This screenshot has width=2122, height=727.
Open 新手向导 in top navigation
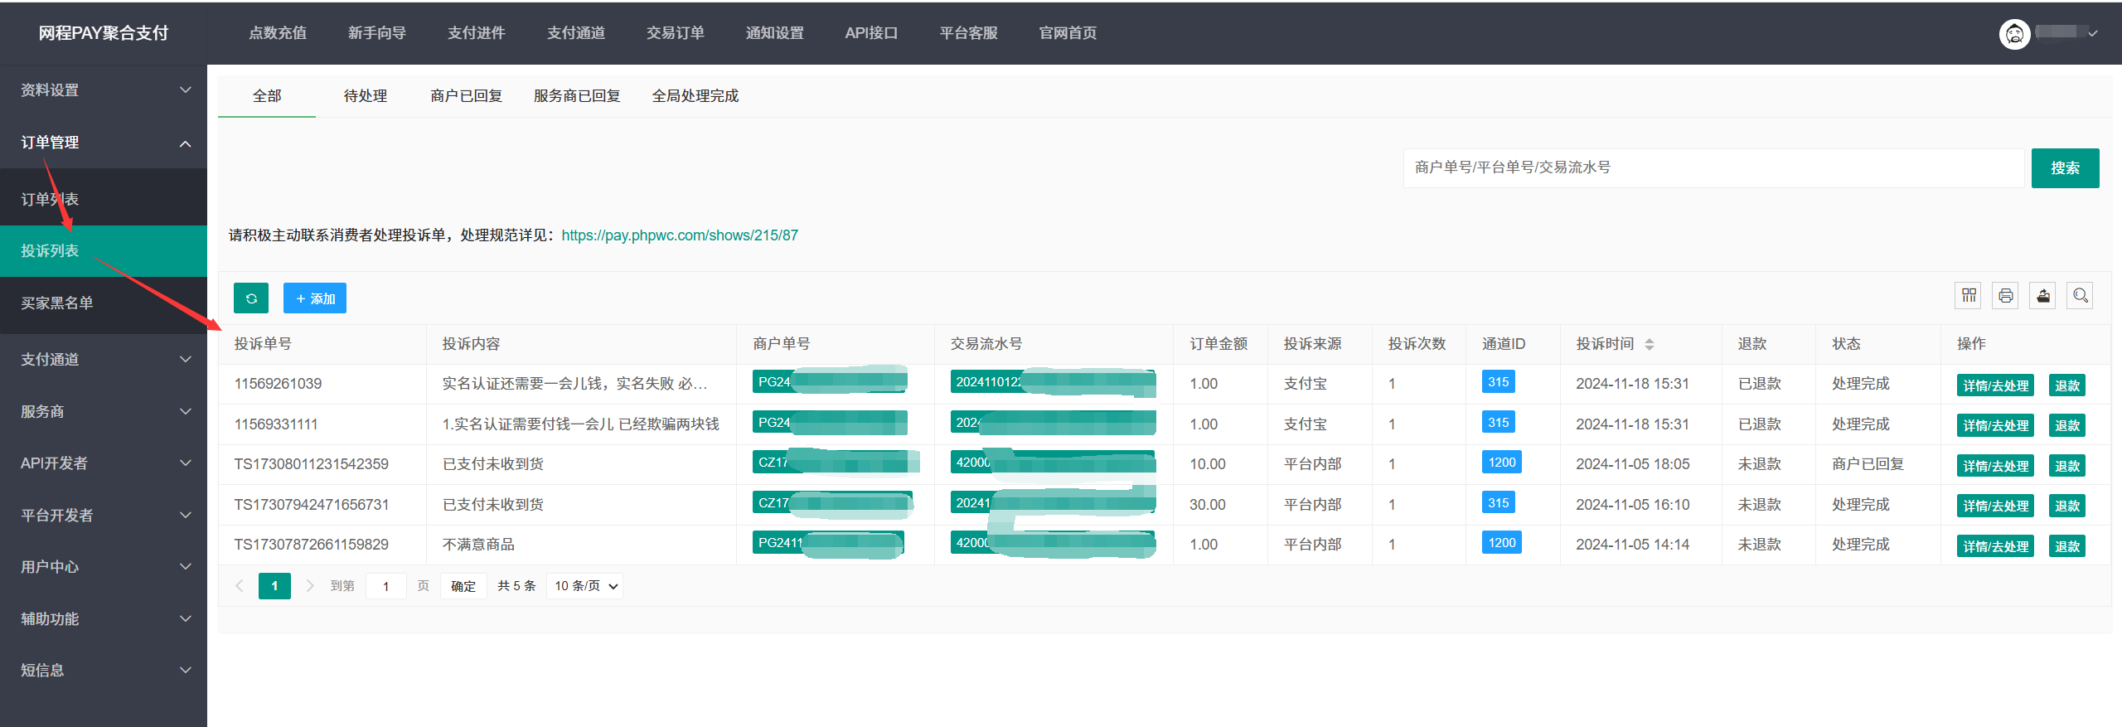click(x=377, y=33)
